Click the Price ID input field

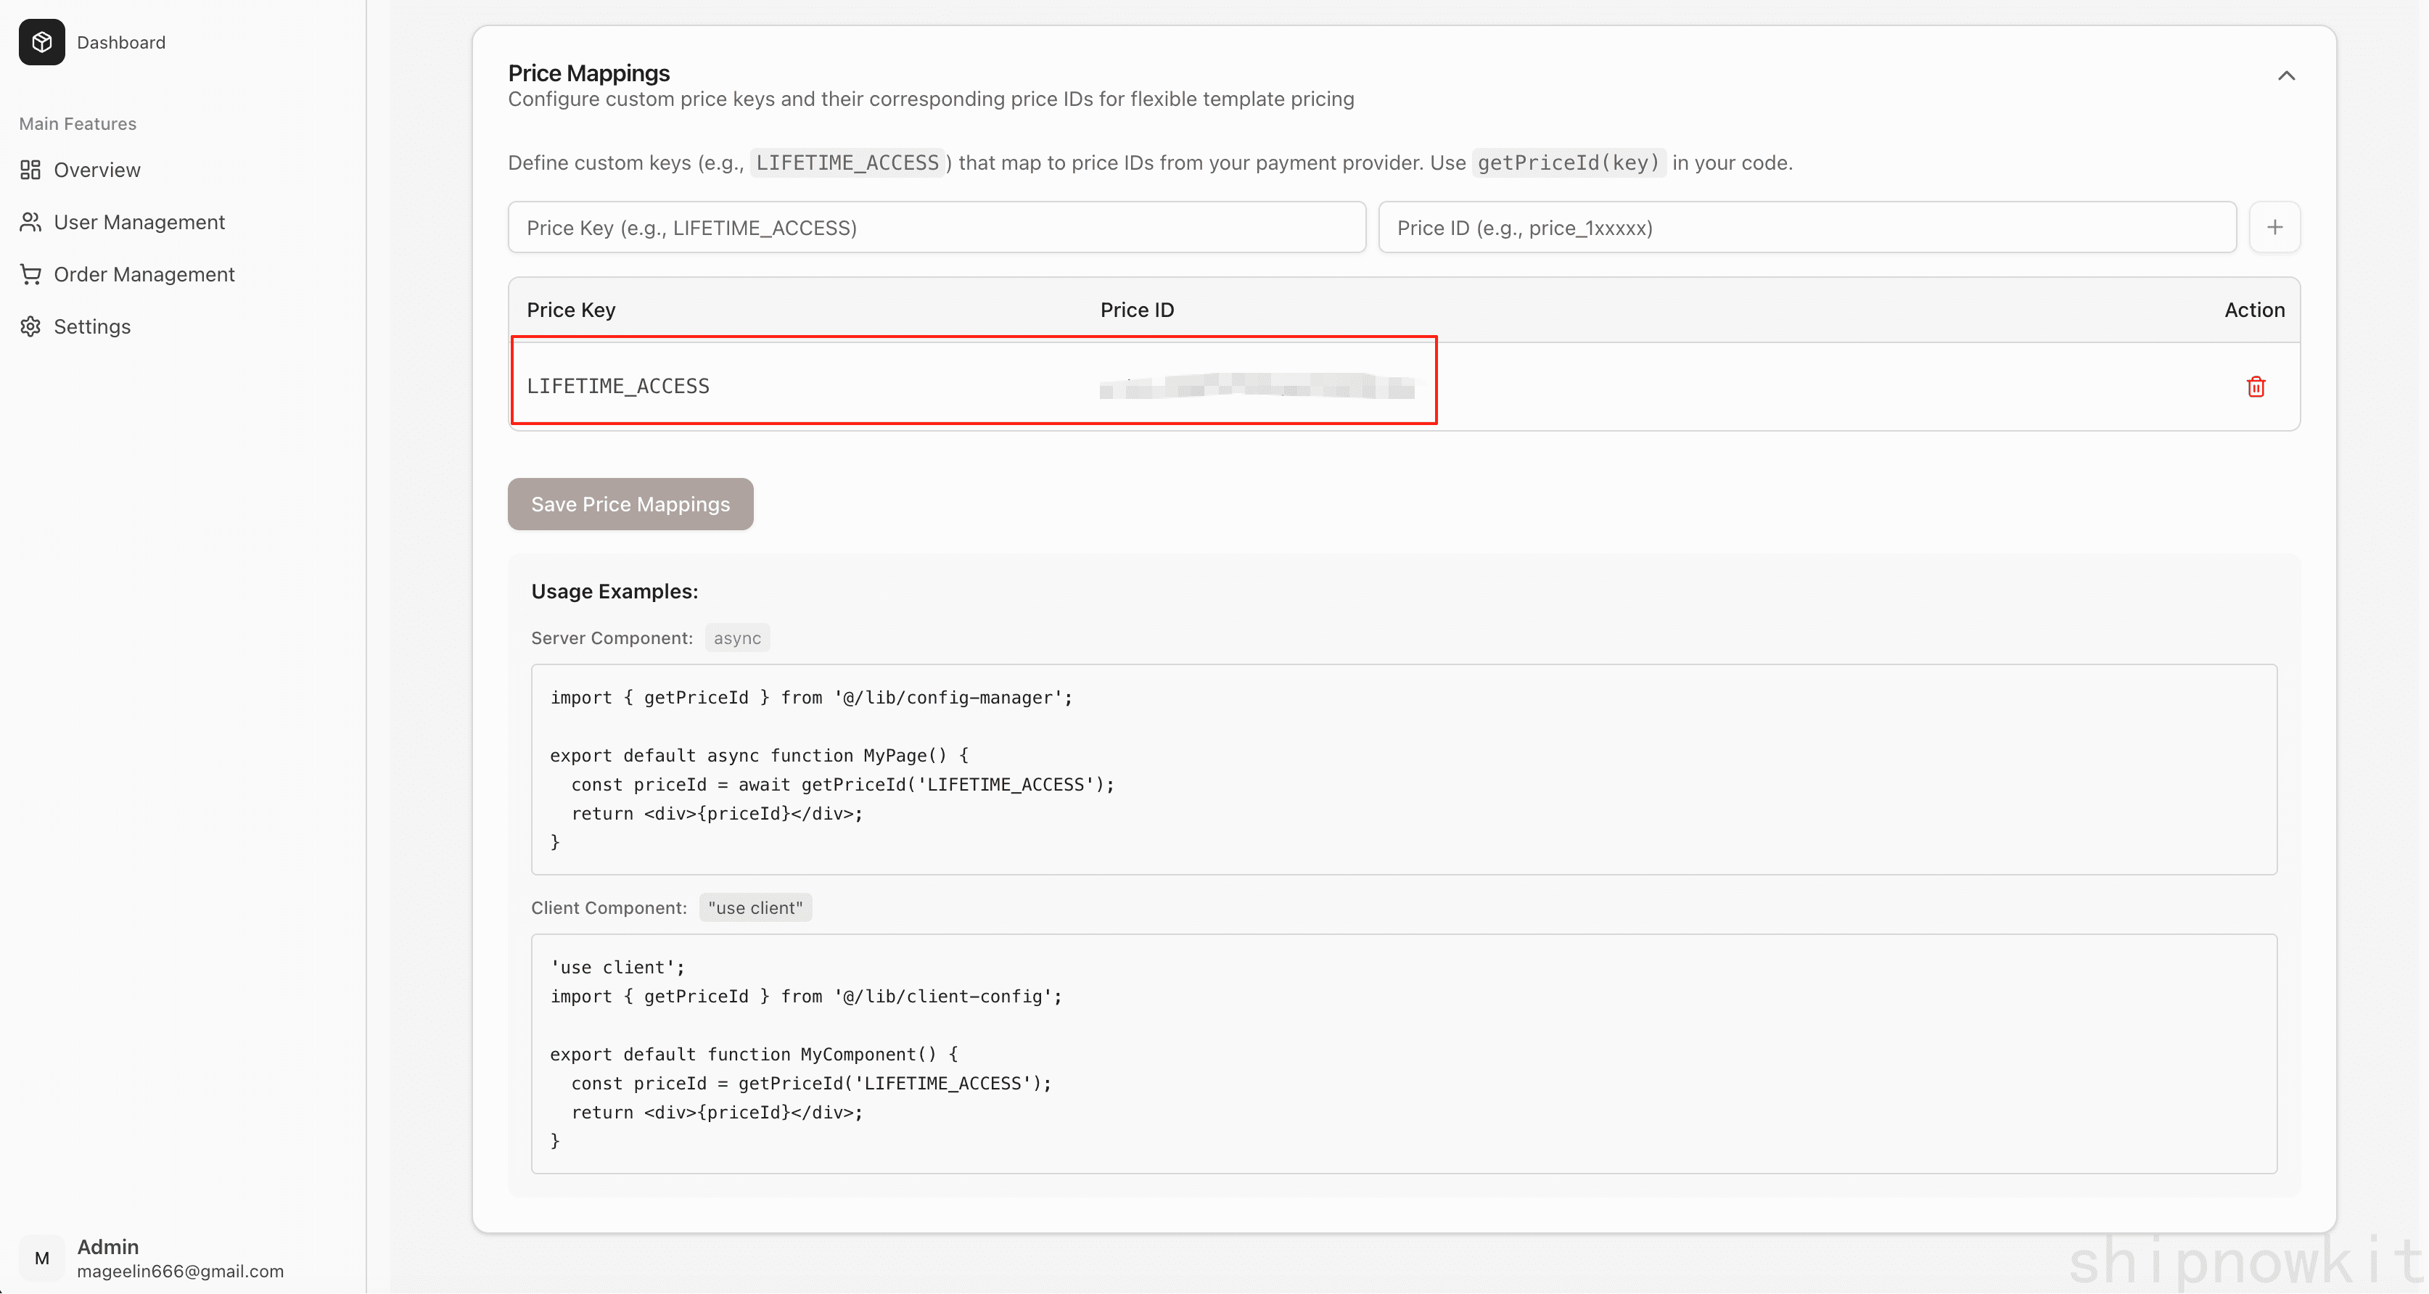pyautogui.click(x=1805, y=227)
